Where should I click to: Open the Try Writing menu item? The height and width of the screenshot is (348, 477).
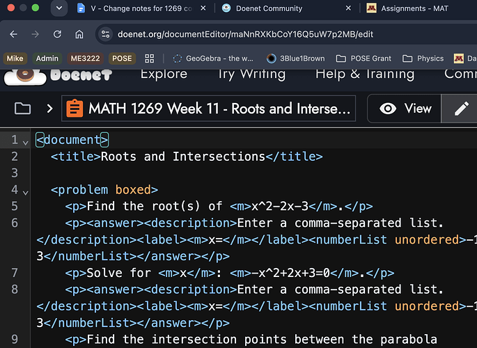(x=251, y=74)
